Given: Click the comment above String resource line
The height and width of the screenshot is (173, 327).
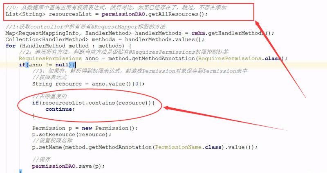Looking at the screenshot, I should [49, 77].
